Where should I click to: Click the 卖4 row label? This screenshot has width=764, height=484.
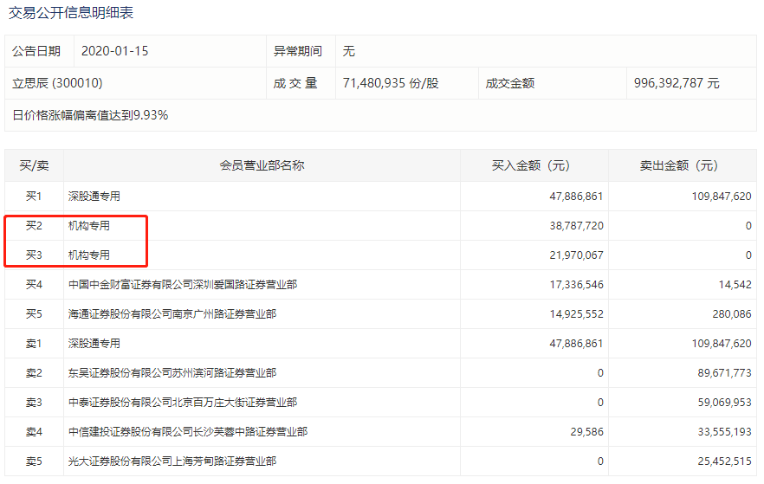[34, 432]
